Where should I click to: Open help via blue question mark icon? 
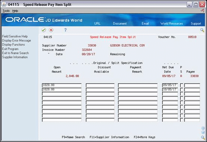(66, 30)
